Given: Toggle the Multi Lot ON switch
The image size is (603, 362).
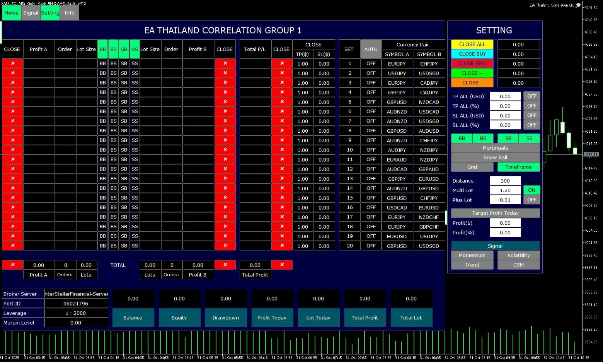Looking at the screenshot, I should tap(531, 190).
